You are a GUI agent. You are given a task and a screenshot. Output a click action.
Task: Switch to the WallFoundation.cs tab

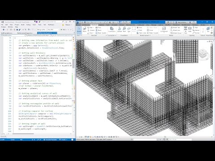click(x=7, y=33)
